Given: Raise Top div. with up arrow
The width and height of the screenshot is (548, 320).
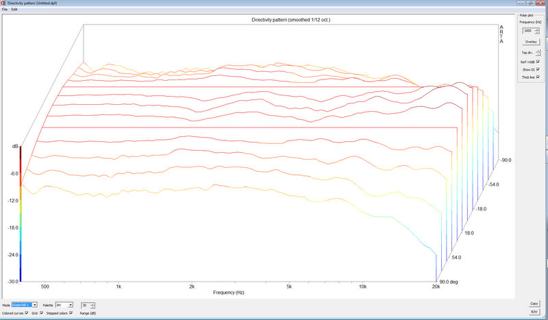Looking at the screenshot, I should 537,51.
